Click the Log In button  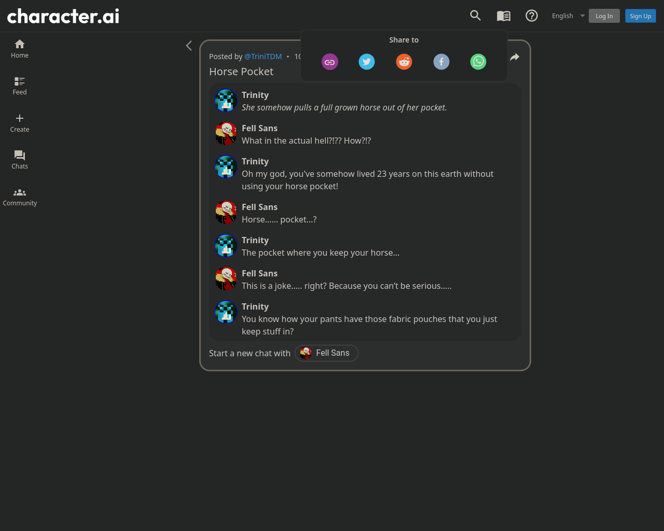click(604, 16)
